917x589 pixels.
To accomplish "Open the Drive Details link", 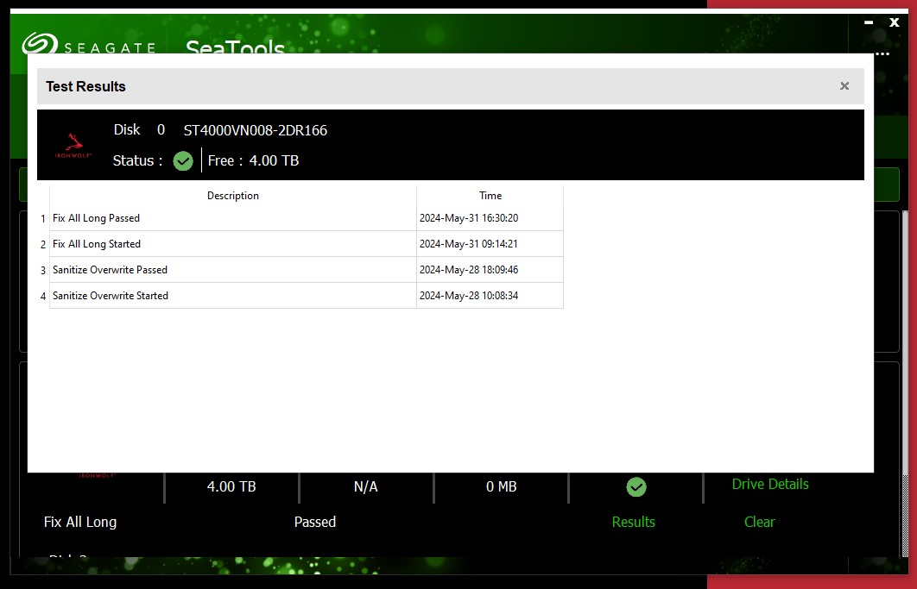I will click(769, 484).
